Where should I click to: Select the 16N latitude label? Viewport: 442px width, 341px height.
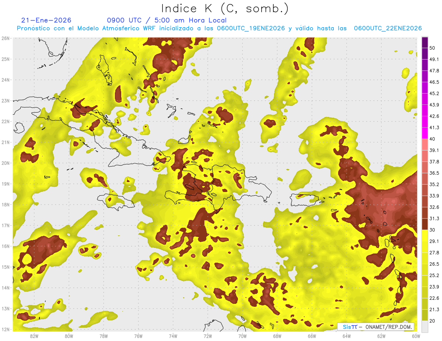pyautogui.click(x=6, y=246)
